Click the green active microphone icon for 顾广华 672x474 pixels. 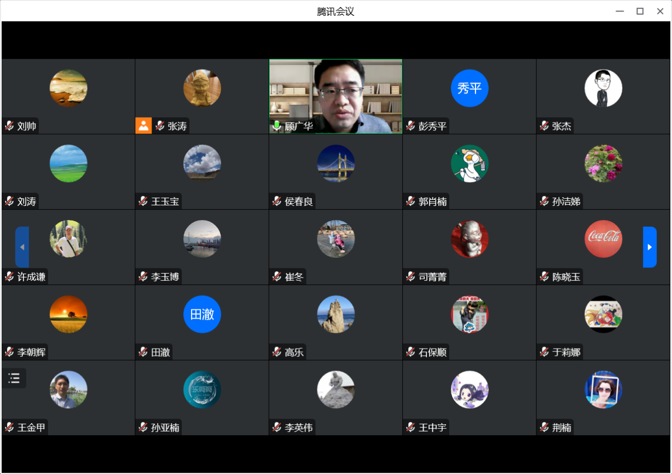pos(277,126)
